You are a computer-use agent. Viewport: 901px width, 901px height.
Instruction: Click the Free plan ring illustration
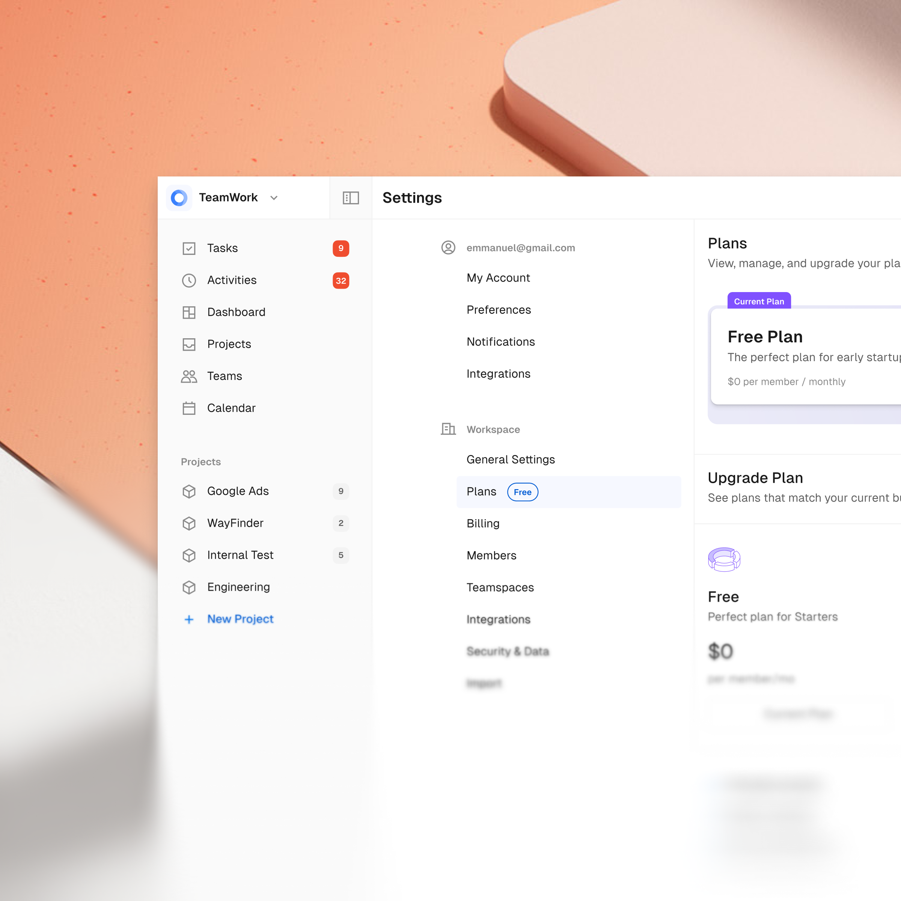[x=724, y=559]
